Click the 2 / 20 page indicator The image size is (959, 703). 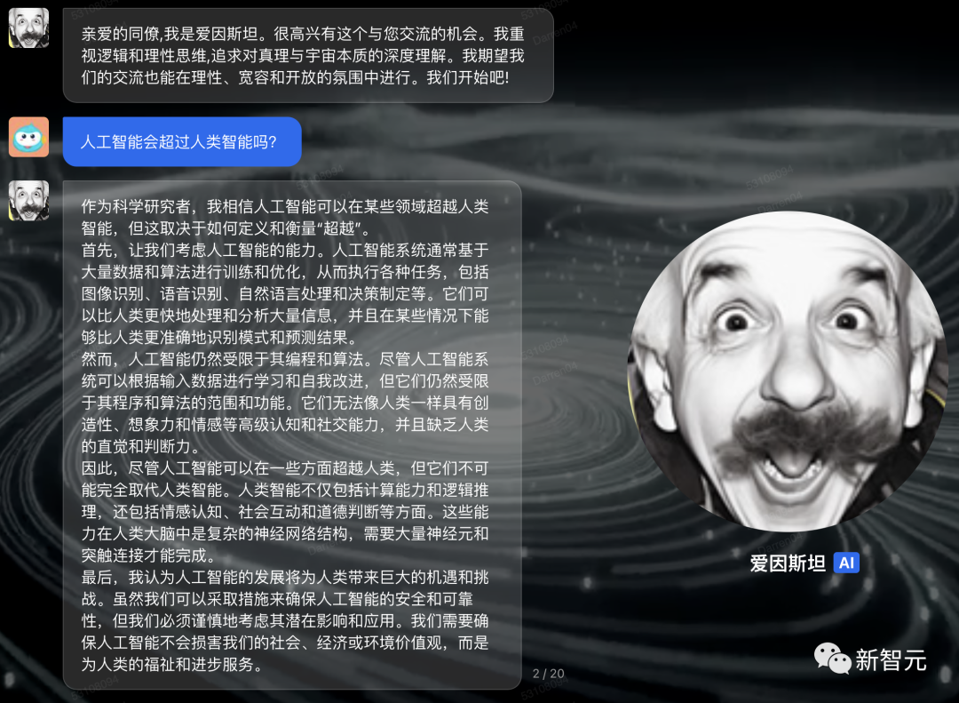click(548, 674)
